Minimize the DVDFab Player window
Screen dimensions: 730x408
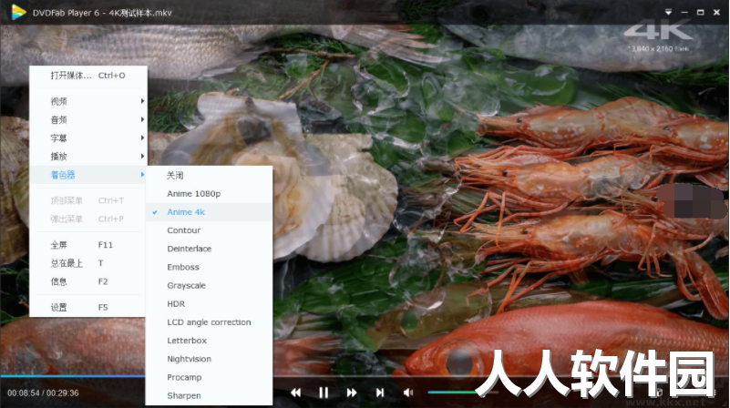pyautogui.click(x=684, y=12)
